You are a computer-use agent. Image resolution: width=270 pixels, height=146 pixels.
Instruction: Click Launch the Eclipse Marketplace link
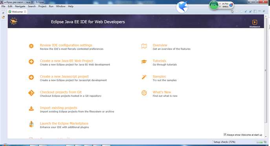tap(64, 123)
